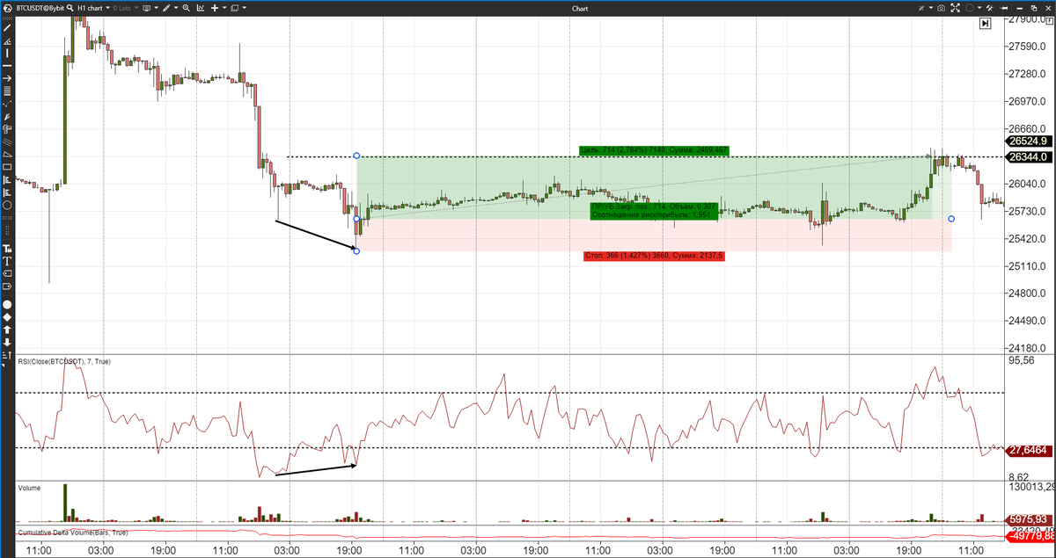This screenshot has height=558, width=1056.
Task: Toggle the pin window icon
Action: click(1004, 8)
